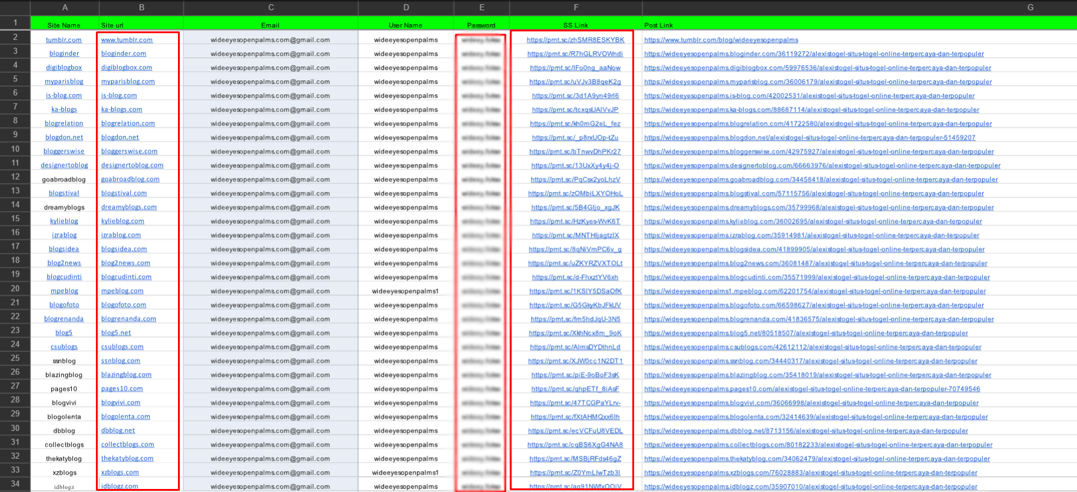This screenshot has height=492, width=1077.
Task: Select column E header
Action: tap(481, 7)
